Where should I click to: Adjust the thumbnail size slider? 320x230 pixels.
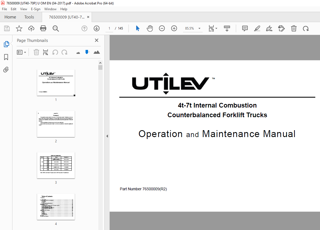pyautogui.click(x=87, y=52)
